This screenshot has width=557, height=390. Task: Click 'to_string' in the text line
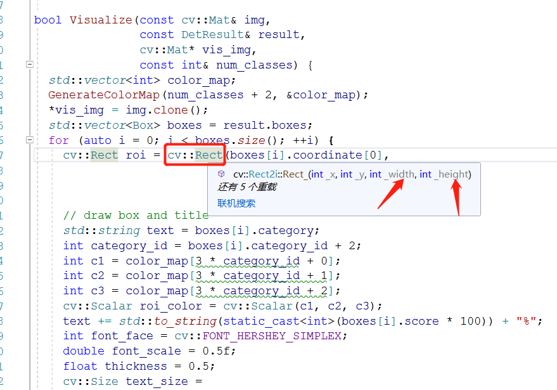(x=185, y=321)
